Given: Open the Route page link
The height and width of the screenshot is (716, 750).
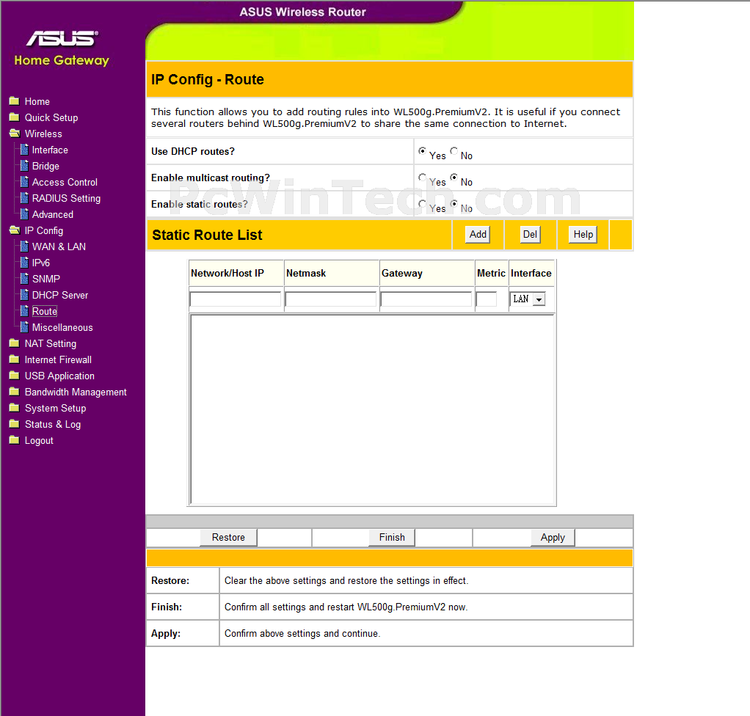Looking at the screenshot, I should (x=45, y=311).
